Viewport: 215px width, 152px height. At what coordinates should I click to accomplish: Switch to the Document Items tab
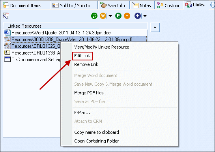[x=22, y=6]
